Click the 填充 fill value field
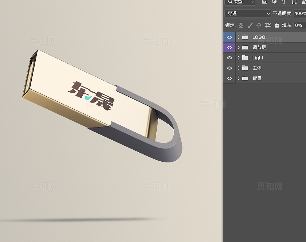 coord(299,25)
